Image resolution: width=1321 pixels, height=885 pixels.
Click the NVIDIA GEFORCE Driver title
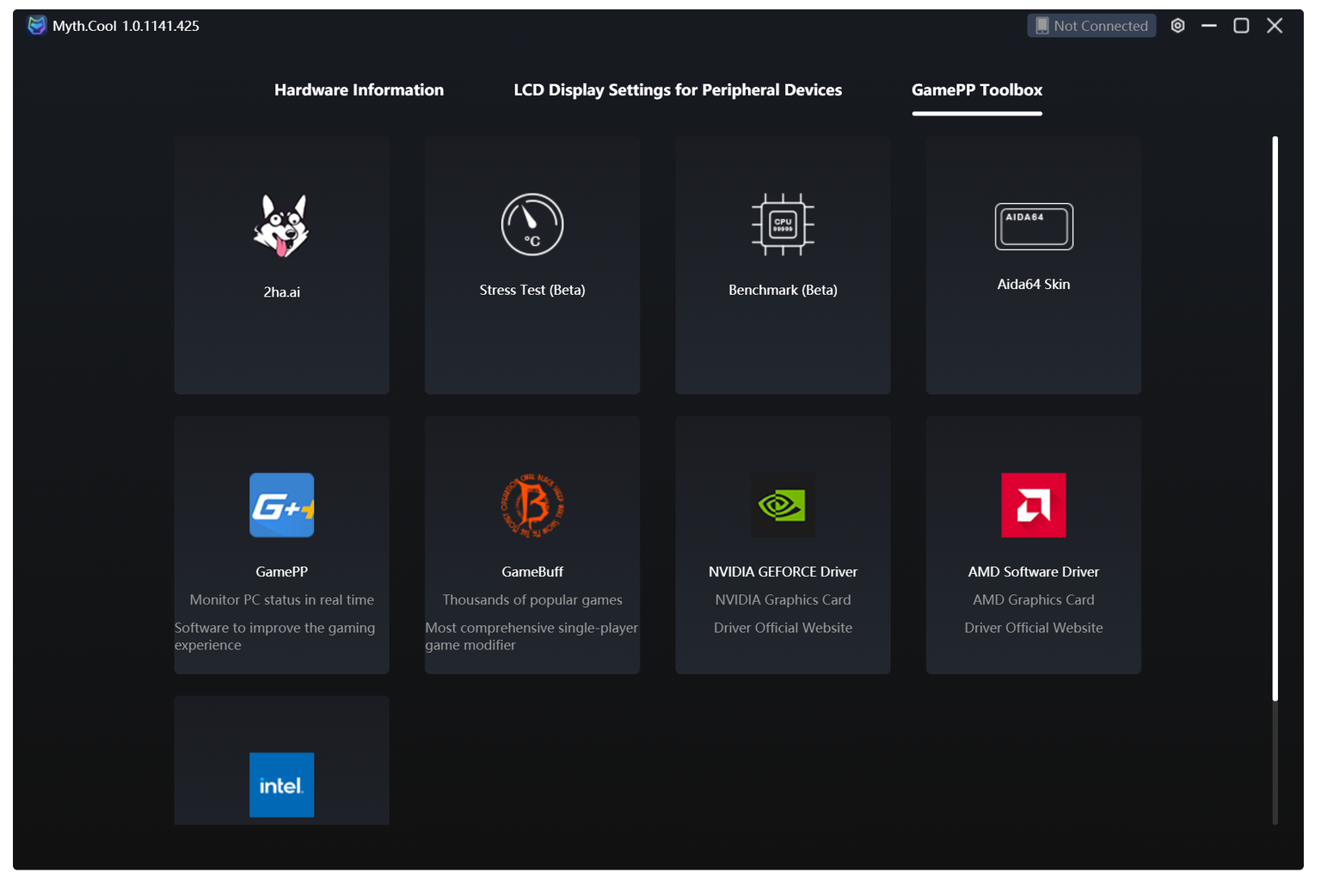783,571
